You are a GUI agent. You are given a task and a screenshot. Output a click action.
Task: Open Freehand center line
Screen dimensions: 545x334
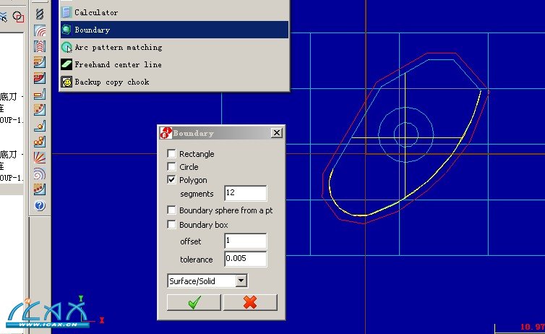[x=174, y=64]
